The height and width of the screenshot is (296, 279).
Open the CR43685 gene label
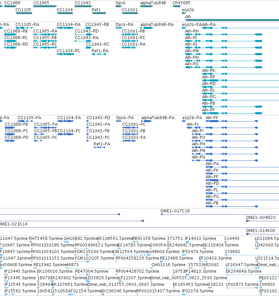click(181, 3)
